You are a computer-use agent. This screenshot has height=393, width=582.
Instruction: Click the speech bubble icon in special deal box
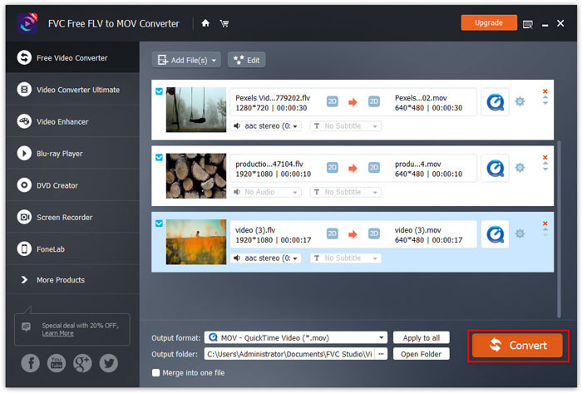pyautogui.click(x=26, y=327)
